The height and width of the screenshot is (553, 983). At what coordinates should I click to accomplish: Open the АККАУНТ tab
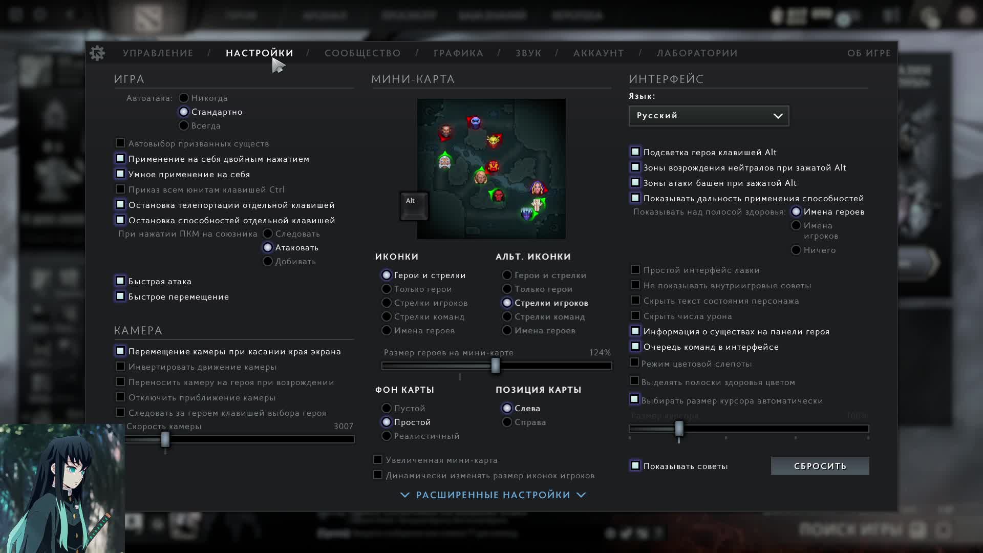599,53
